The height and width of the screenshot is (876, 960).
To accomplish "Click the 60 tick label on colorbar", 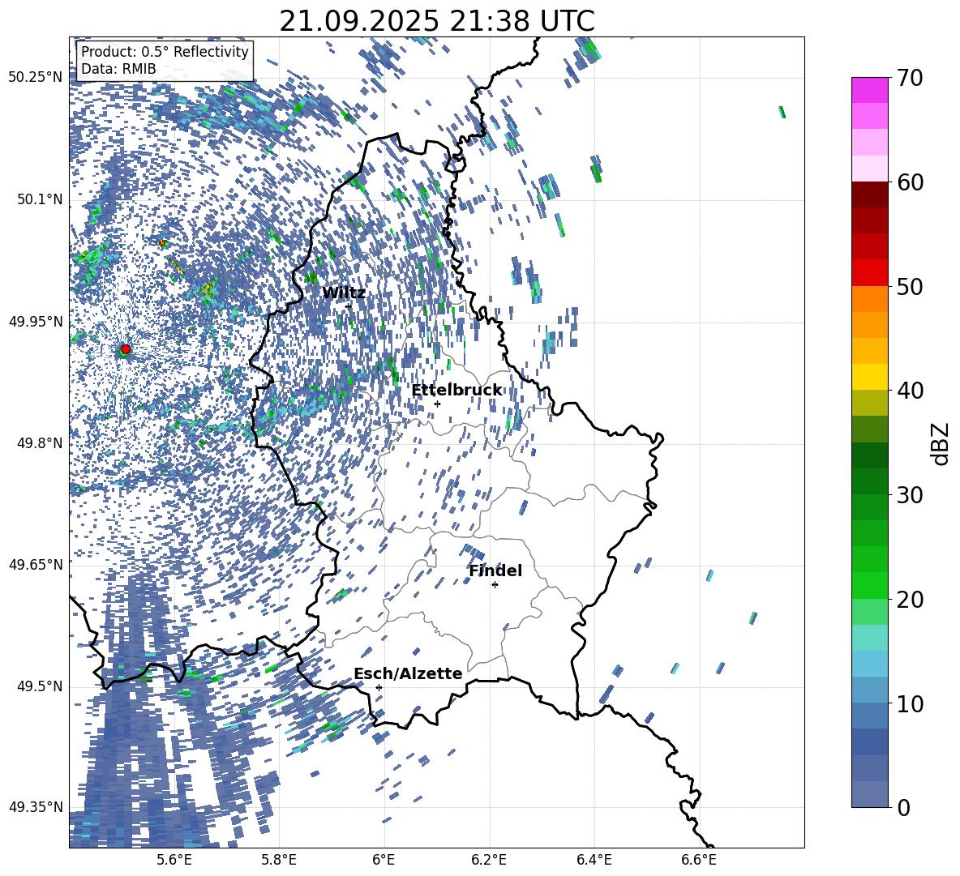I will pyautogui.click(x=910, y=182).
